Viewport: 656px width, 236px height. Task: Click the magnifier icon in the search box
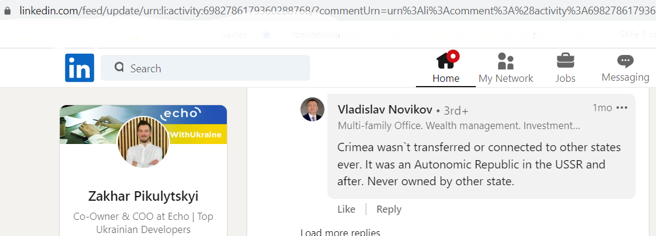(119, 68)
